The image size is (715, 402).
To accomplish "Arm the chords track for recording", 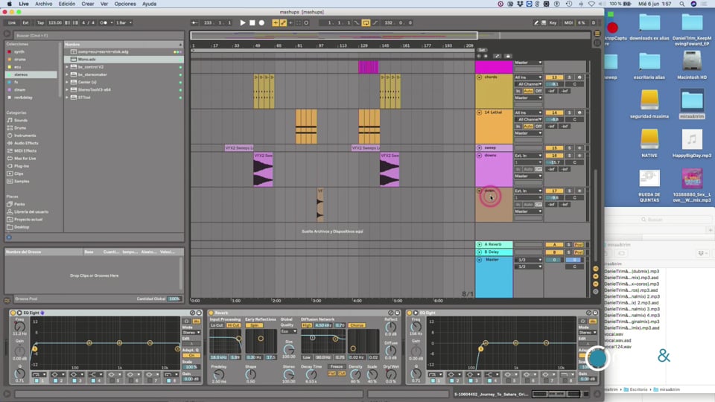I will pyautogui.click(x=579, y=77).
